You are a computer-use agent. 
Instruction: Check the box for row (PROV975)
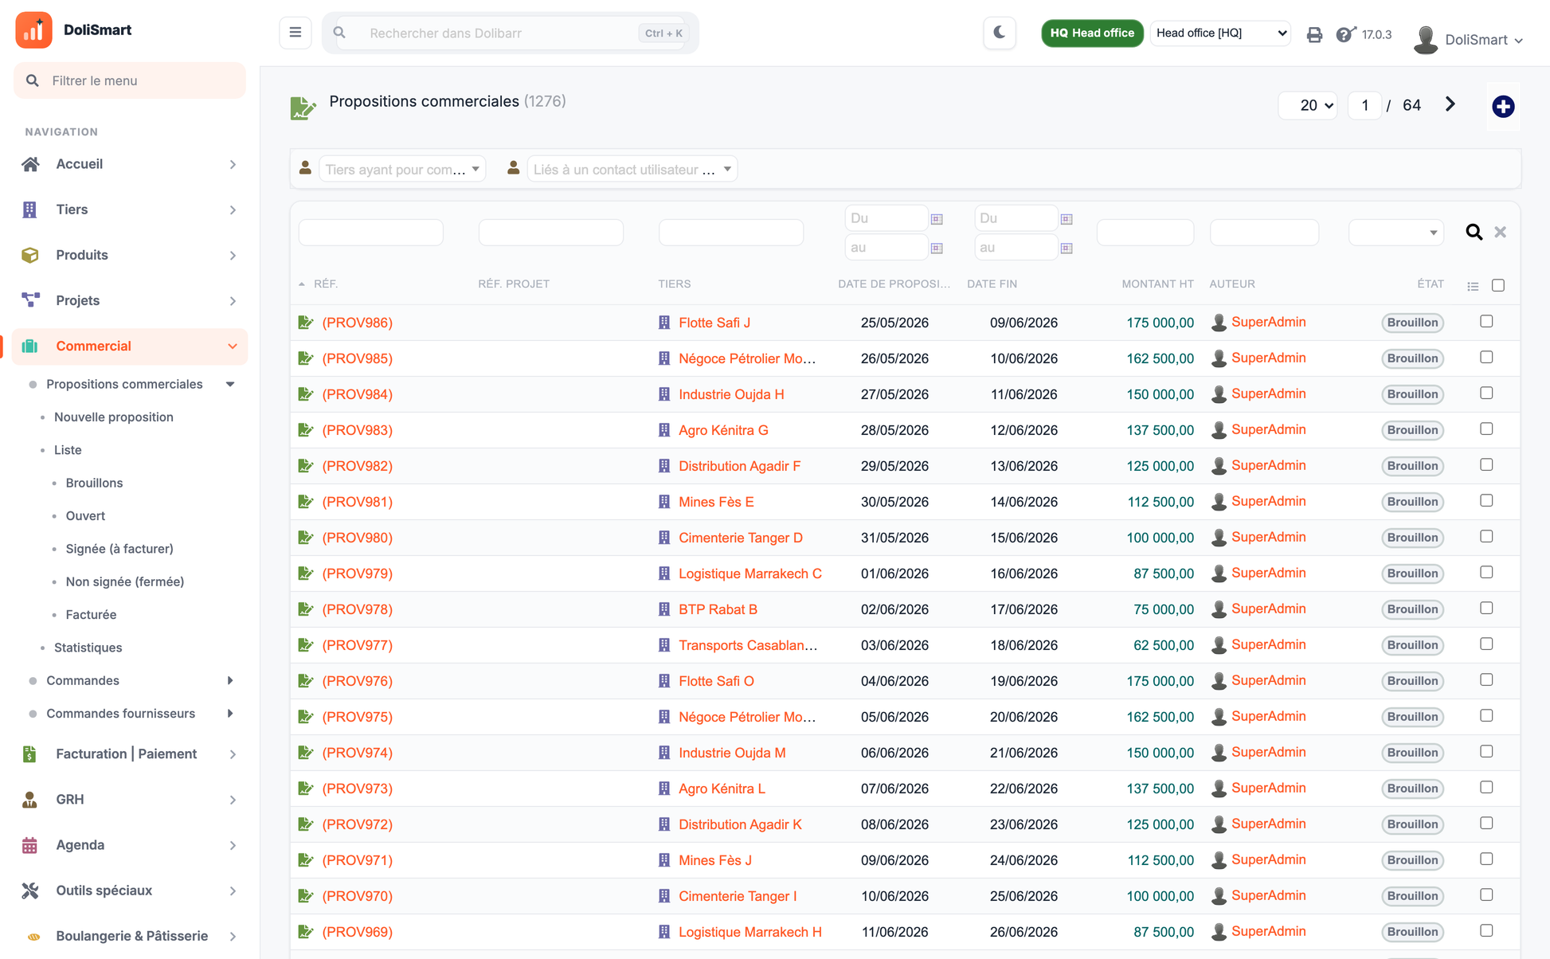[x=1486, y=715]
